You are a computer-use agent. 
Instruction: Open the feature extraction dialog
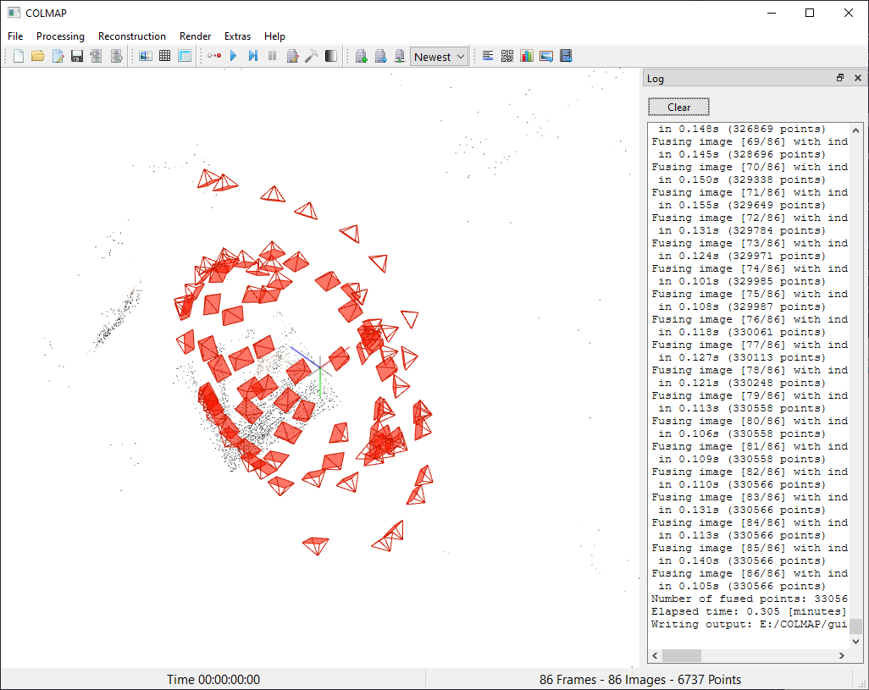[146, 55]
